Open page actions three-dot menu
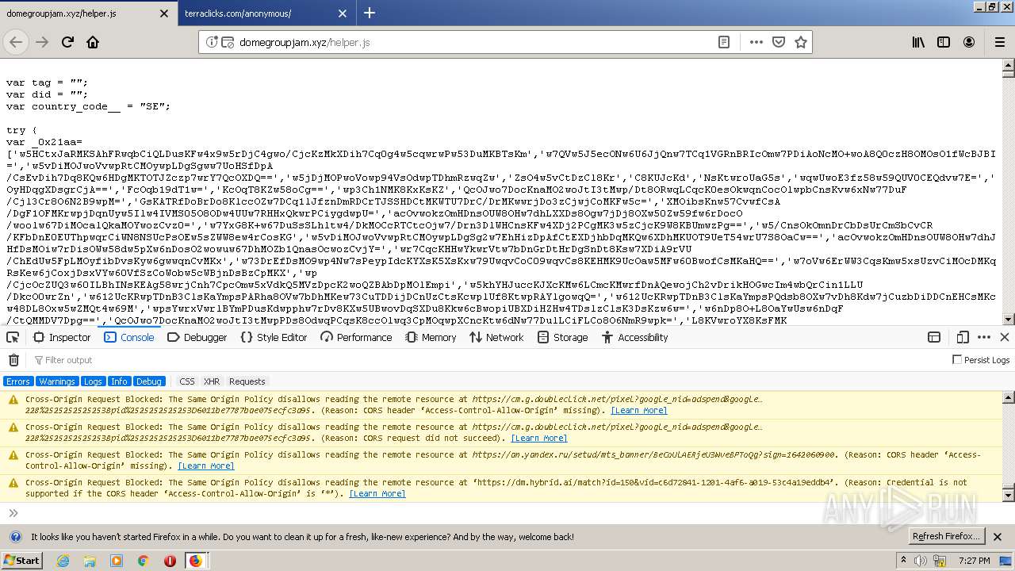Image resolution: width=1015 pixels, height=571 pixels. tap(756, 42)
